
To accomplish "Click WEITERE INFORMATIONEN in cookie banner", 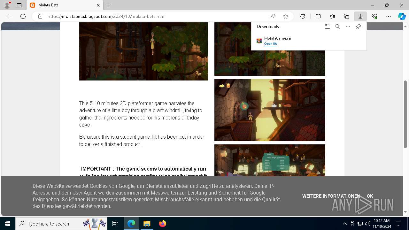I will point(331,196).
